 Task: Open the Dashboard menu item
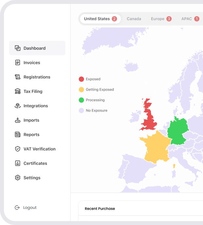pos(37,48)
